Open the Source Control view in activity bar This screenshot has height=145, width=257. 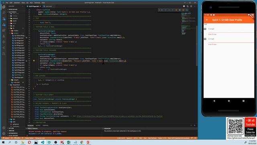[x=4, y=19]
